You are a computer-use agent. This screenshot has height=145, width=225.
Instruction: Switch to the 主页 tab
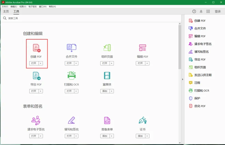[x=6, y=11]
